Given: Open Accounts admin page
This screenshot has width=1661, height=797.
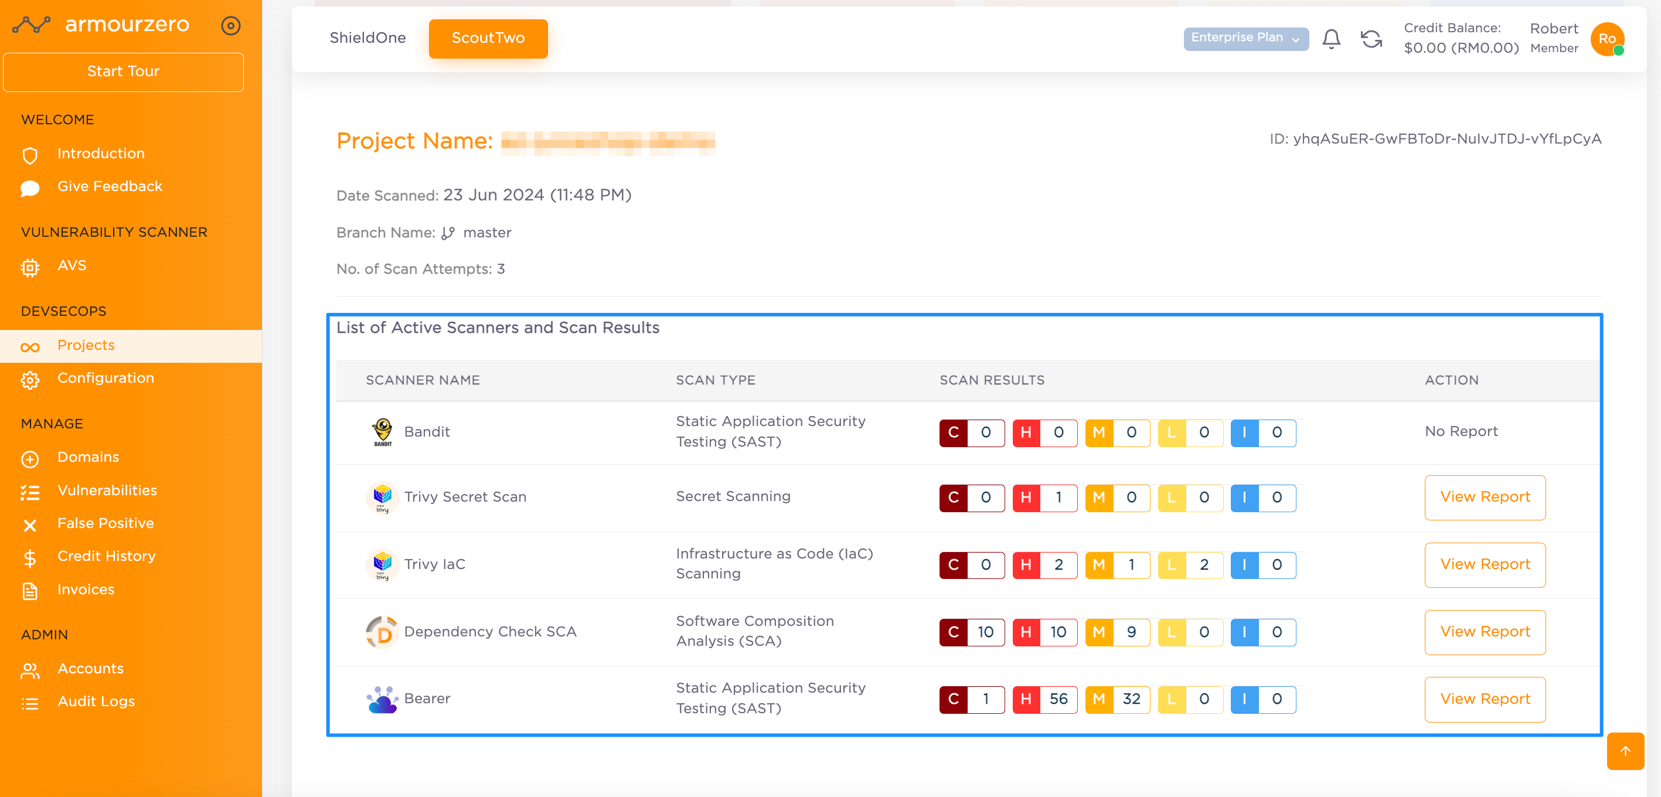Looking at the screenshot, I should [90, 669].
